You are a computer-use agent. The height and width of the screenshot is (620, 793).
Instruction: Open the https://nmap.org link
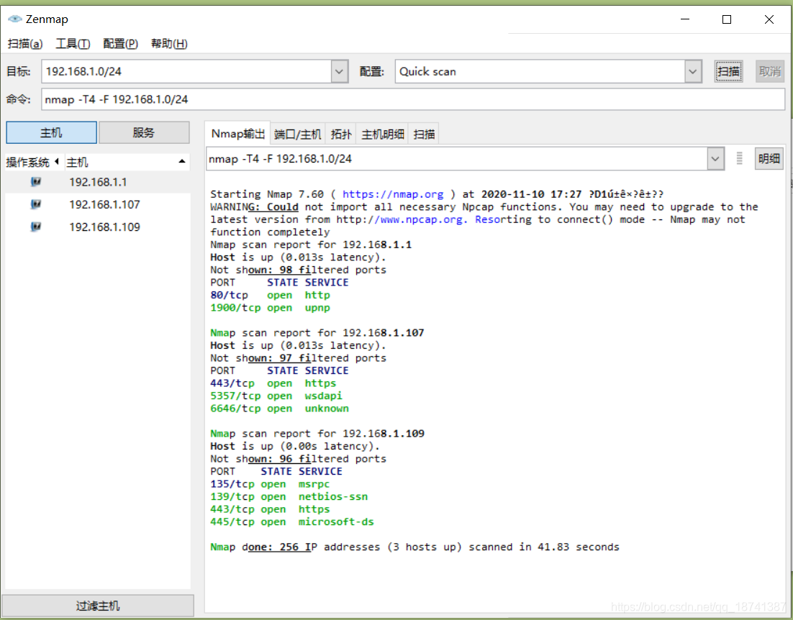click(392, 194)
